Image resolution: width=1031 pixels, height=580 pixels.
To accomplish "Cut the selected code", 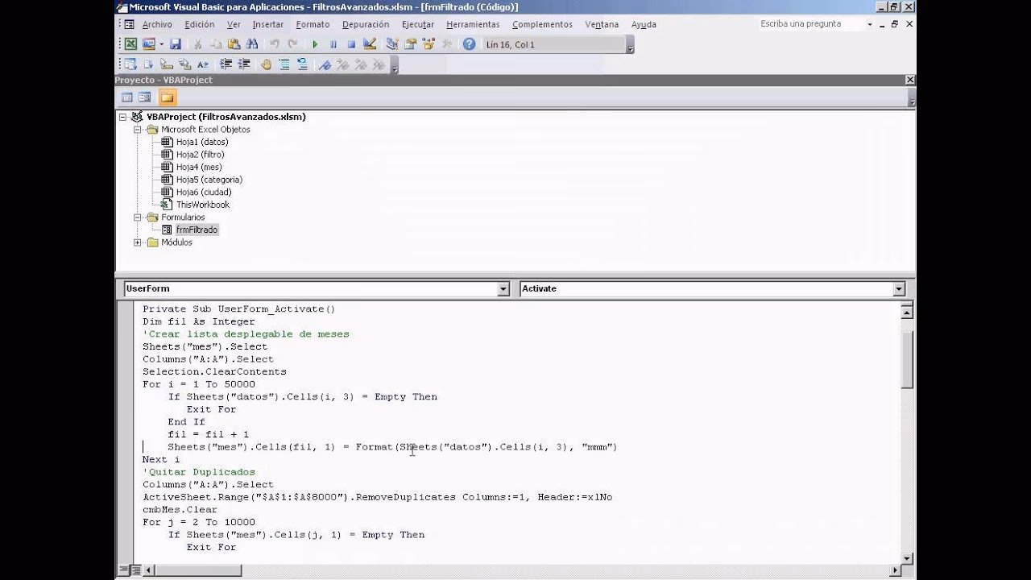I will pos(197,44).
